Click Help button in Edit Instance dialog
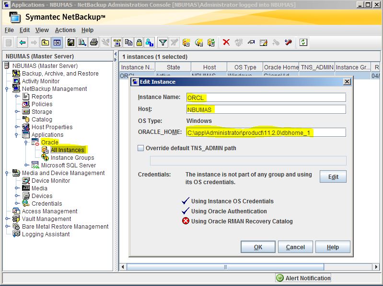The height and width of the screenshot is (286, 383). [333, 247]
